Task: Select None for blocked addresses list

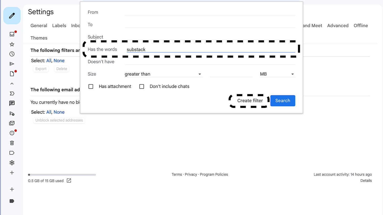Action: [59, 112]
